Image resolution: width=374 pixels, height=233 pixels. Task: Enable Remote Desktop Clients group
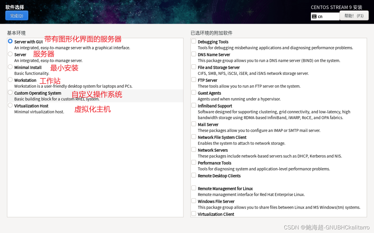pos(193,175)
